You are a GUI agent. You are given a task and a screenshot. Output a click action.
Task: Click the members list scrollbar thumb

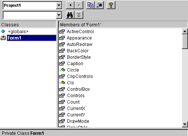point(185,41)
